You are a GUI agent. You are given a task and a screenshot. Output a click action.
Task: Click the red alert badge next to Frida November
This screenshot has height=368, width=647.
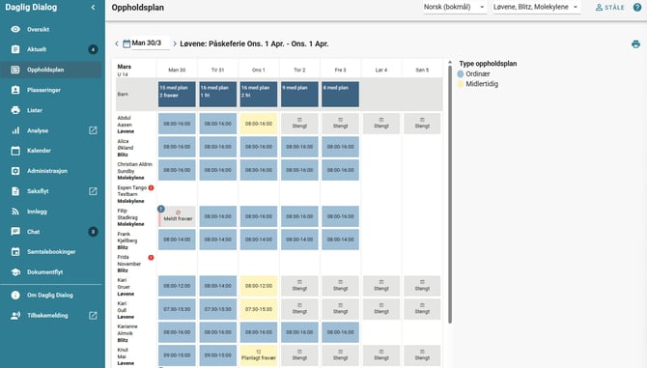point(151,258)
